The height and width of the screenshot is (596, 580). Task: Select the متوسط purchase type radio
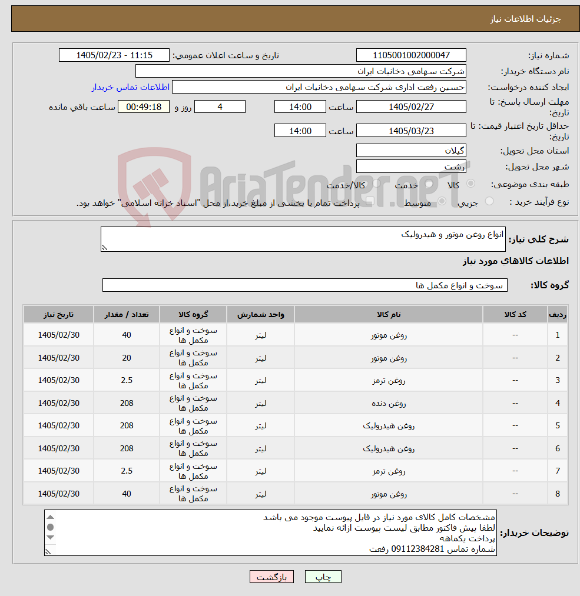point(442,201)
